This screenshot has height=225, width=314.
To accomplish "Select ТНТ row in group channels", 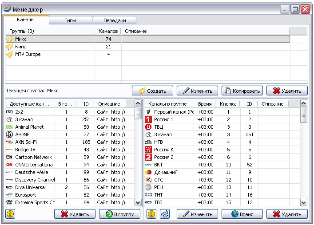I will click(x=222, y=195).
